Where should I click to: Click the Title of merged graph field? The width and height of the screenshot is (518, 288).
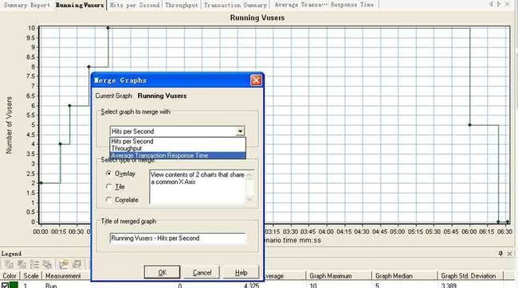click(x=178, y=238)
